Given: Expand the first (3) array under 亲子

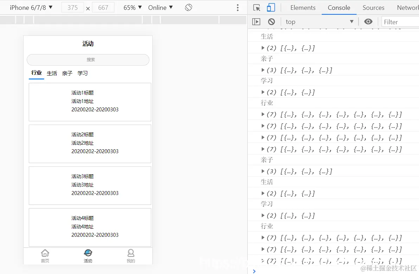Looking at the screenshot, I should [263, 70].
